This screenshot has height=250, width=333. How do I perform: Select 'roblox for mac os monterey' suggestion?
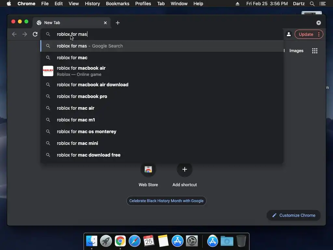pos(162,132)
